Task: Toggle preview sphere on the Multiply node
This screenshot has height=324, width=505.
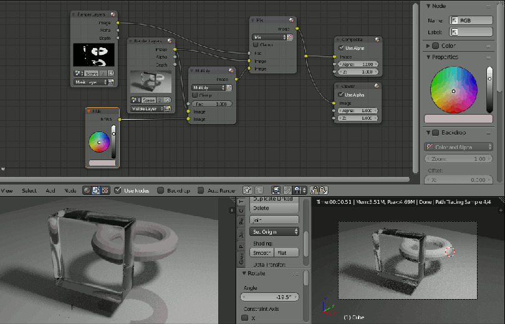Action: click(231, 70)
